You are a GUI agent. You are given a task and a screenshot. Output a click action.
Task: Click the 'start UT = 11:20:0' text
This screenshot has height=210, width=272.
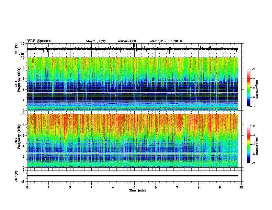(166, 41)
